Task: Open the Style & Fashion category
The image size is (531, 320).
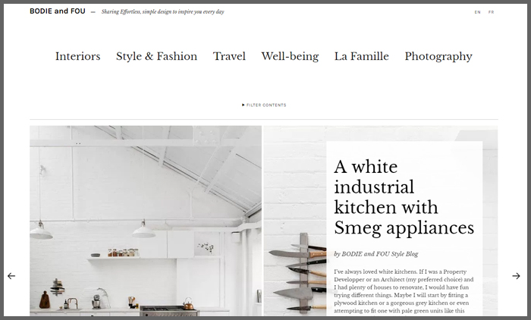Action: coord(156,56)
